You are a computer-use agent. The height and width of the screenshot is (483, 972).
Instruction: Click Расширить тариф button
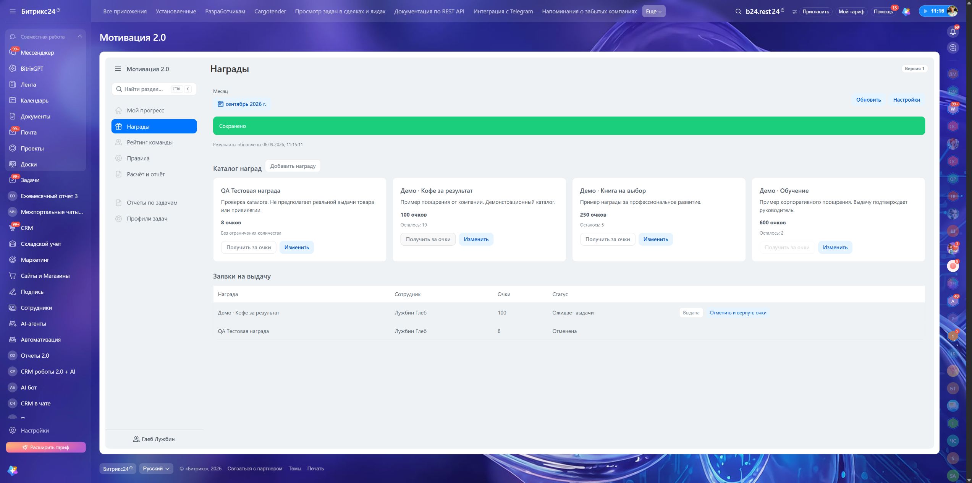pyautogui.click(x=46, y=447)
